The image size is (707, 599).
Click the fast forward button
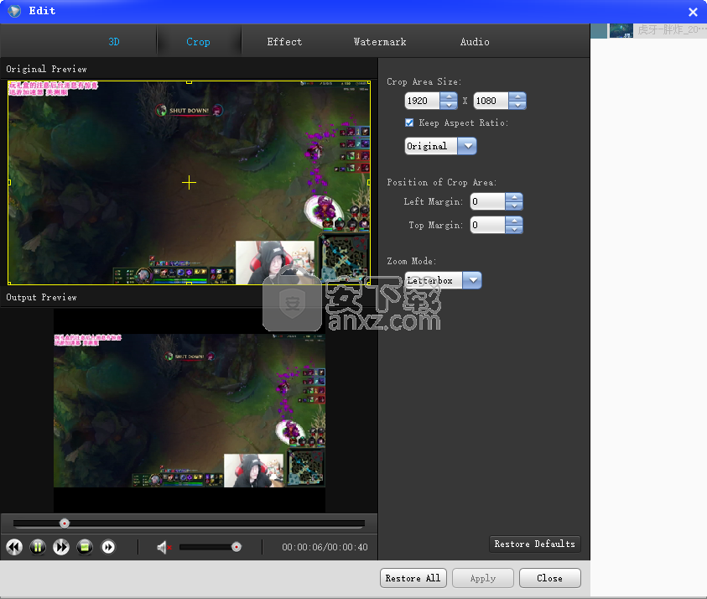pyautogui.click(x=61, y=547)
